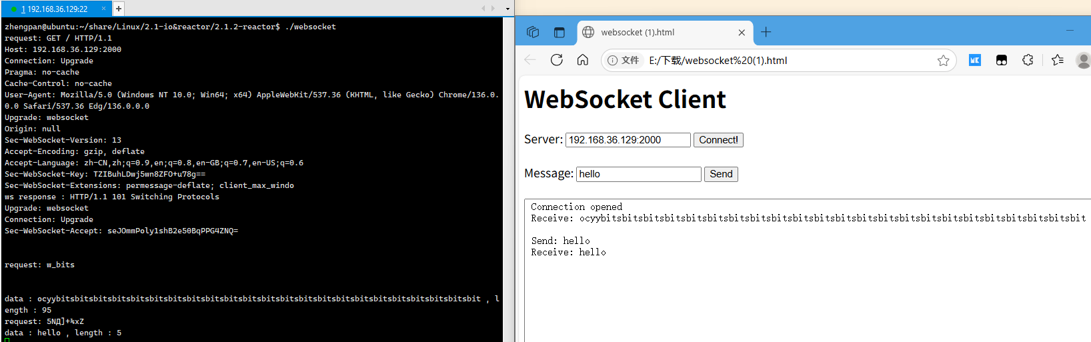Click 'data : hello , length : 5' line
1091x342 pixels.
63,333
